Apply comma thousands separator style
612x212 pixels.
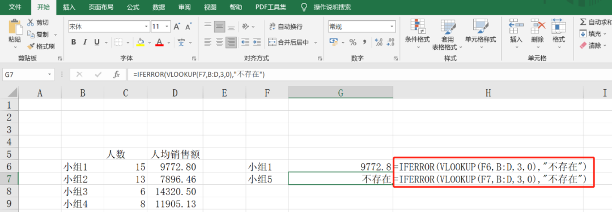[364, 42]
